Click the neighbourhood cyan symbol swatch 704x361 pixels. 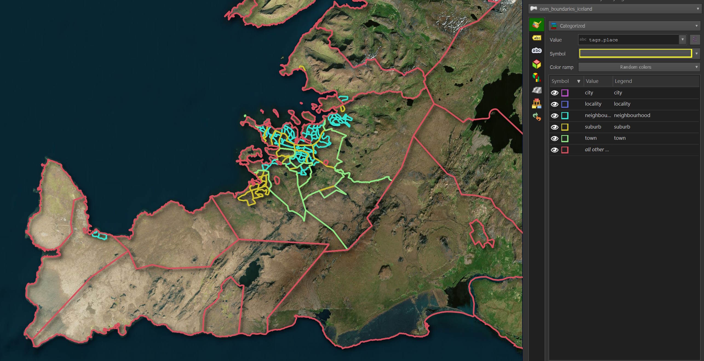tap(565, 115)
